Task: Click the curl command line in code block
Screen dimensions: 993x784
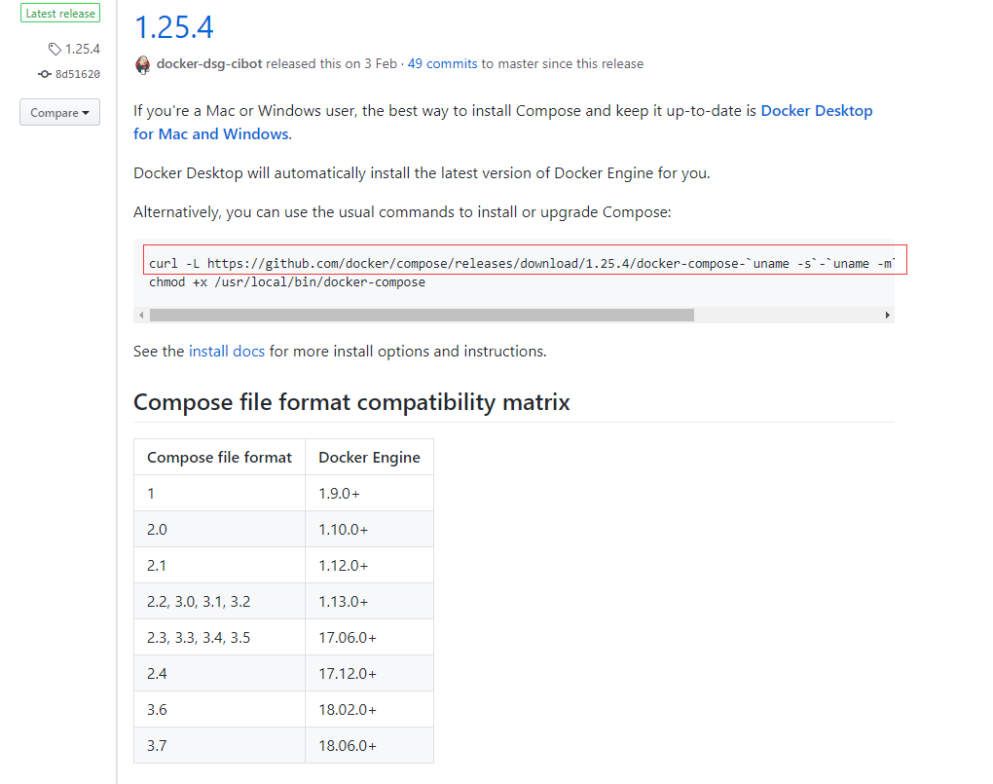Action: (526, 263)
